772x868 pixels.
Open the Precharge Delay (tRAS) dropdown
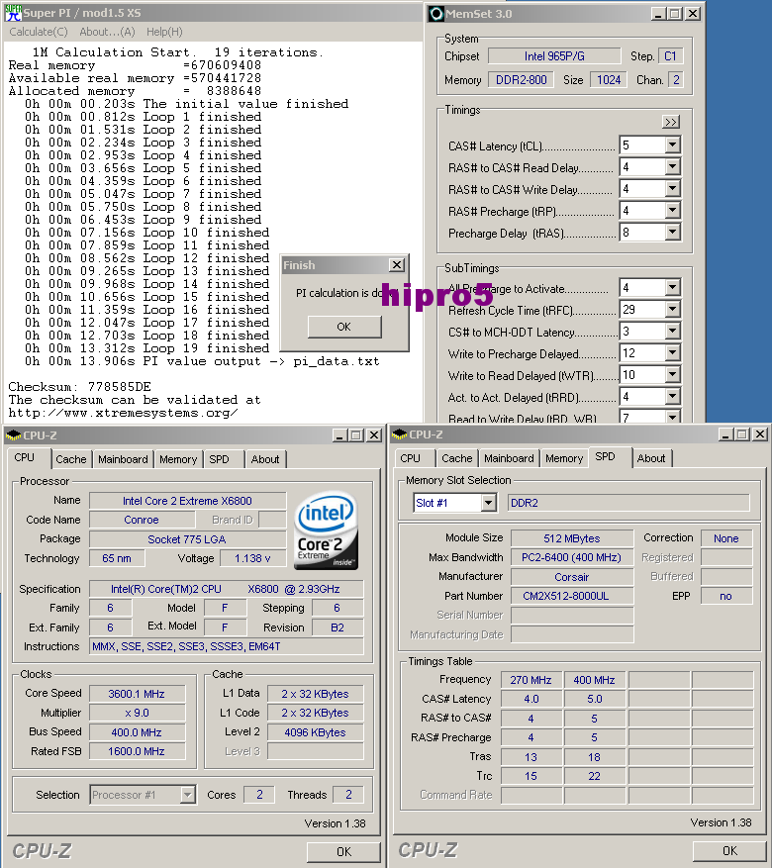pos(672,232)
